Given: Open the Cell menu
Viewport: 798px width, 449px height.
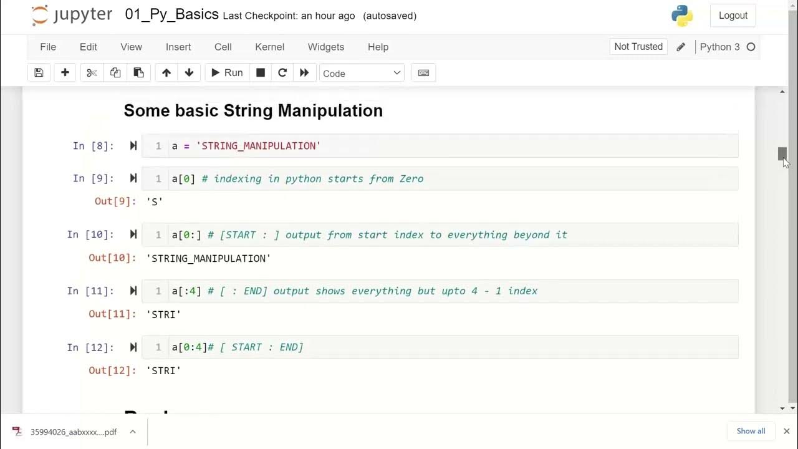Looking at the screenshot, I should pyautogui.click(x=223, y=47).
